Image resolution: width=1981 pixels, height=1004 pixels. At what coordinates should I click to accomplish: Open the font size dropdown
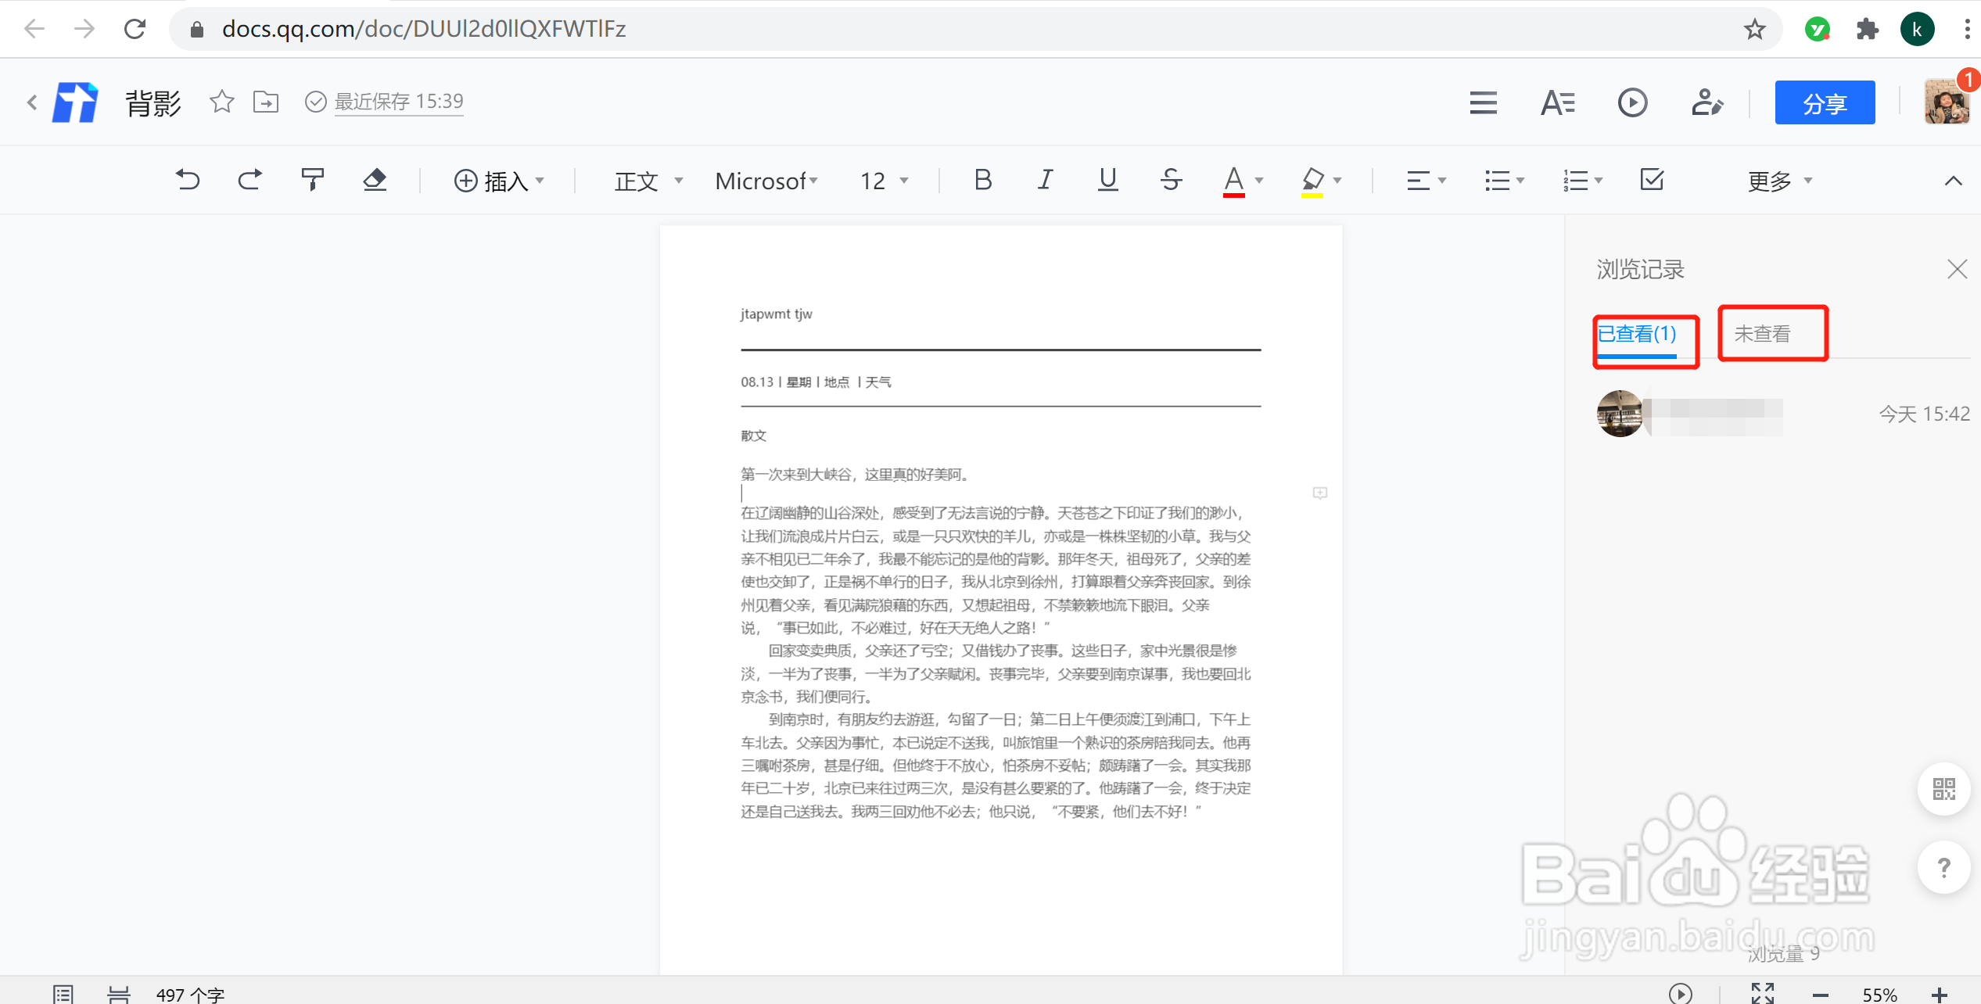(x=884, y=180)
